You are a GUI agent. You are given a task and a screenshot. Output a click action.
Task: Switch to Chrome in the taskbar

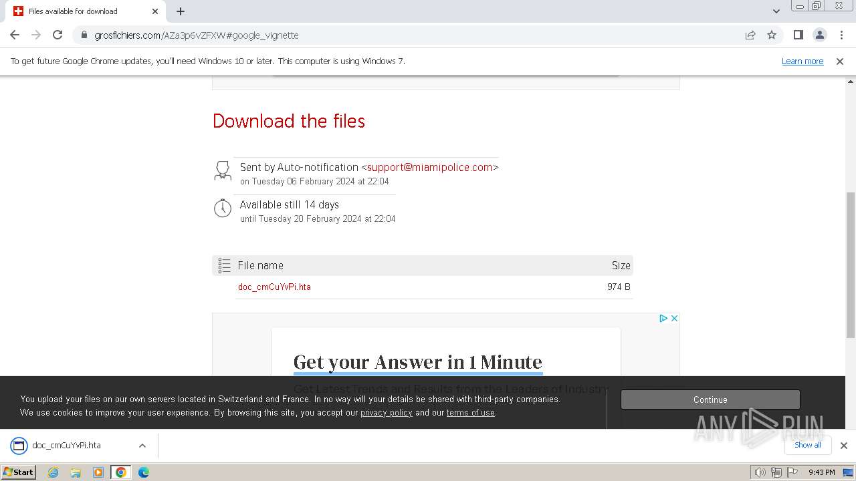(121, 472)
